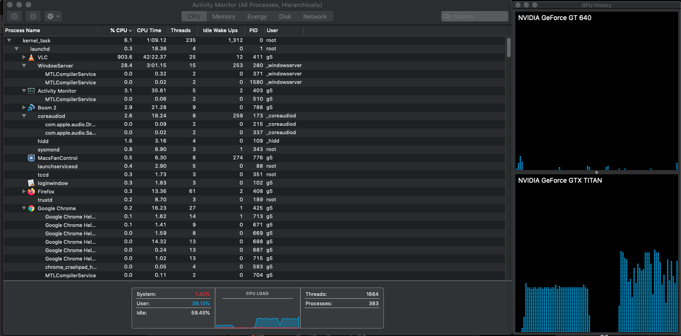Switch to the CPU tab

[194, 16]
